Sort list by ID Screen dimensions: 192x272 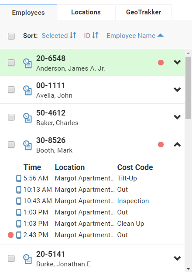pos(87,36)
